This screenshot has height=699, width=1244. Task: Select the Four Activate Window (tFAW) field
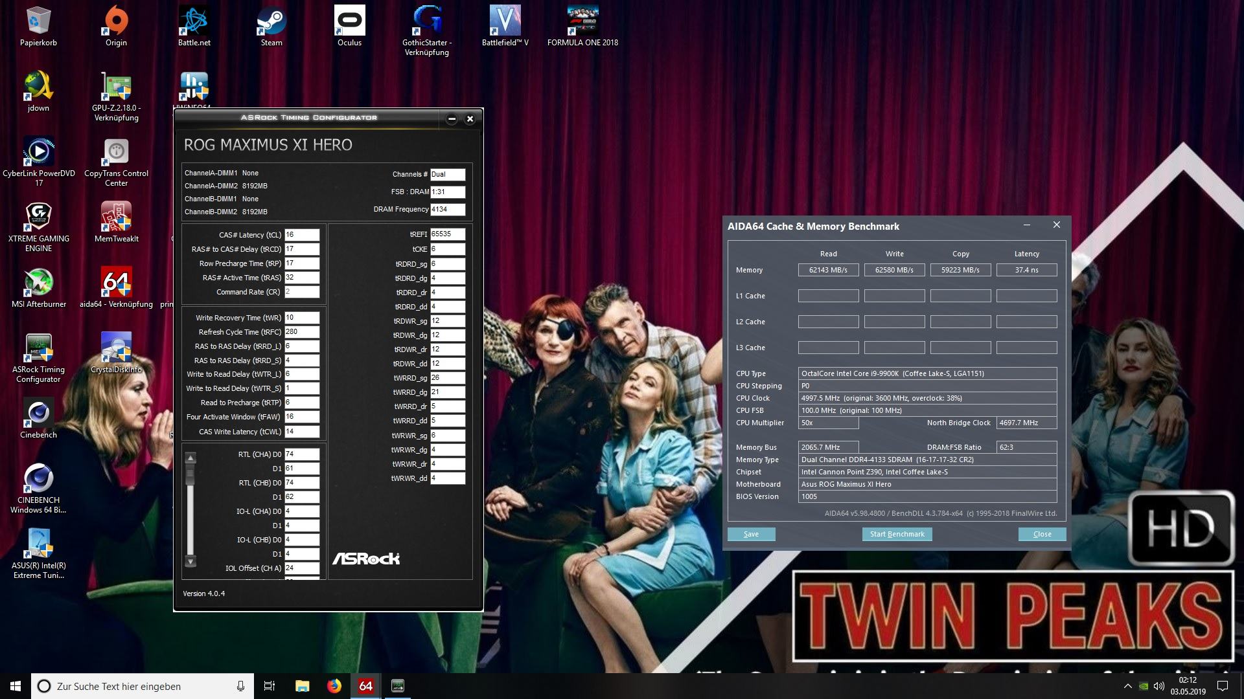pos(302,417)
